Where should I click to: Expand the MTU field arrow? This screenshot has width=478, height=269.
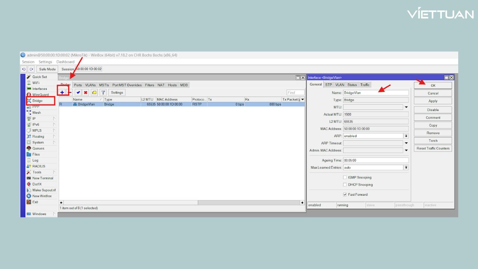pos(406,107)
